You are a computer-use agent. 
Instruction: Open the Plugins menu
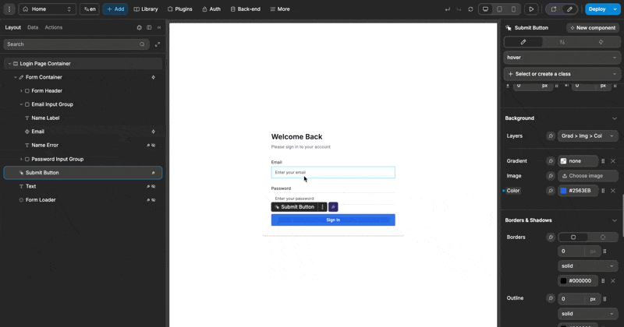tap(180, 9)
